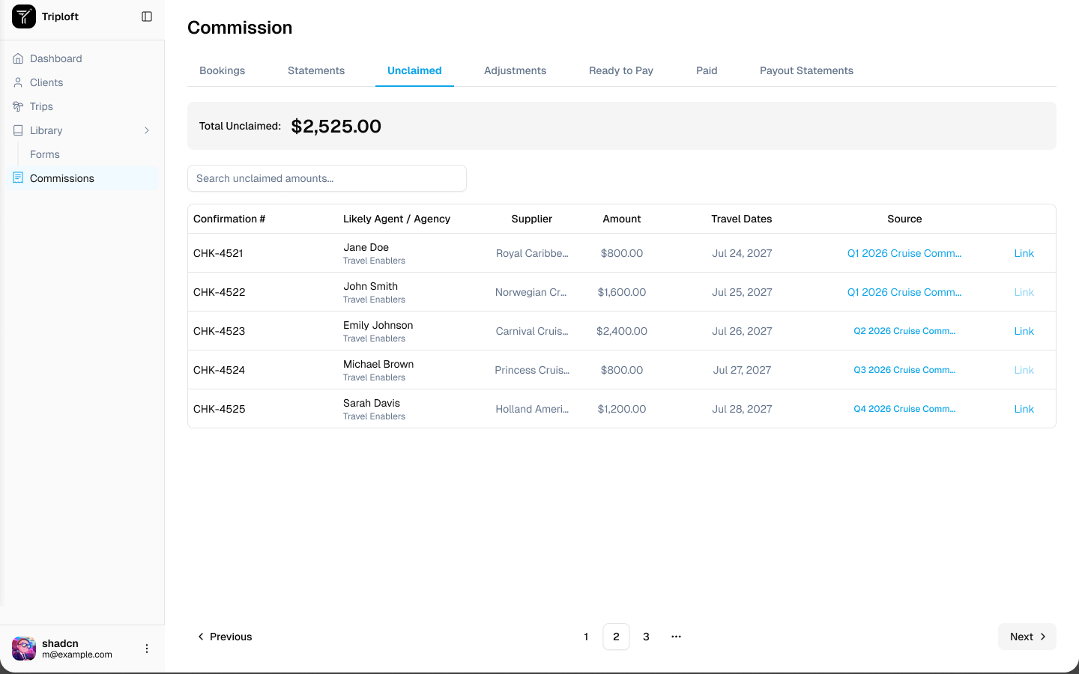1079x674 pixels.
Task: Open Q2 2026 Cruise Comm source link
Action: pos(904,331)
